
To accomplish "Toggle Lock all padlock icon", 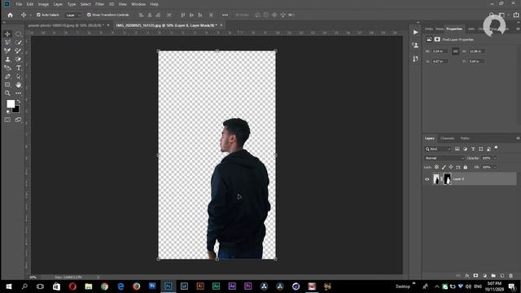I will [465, 167].
